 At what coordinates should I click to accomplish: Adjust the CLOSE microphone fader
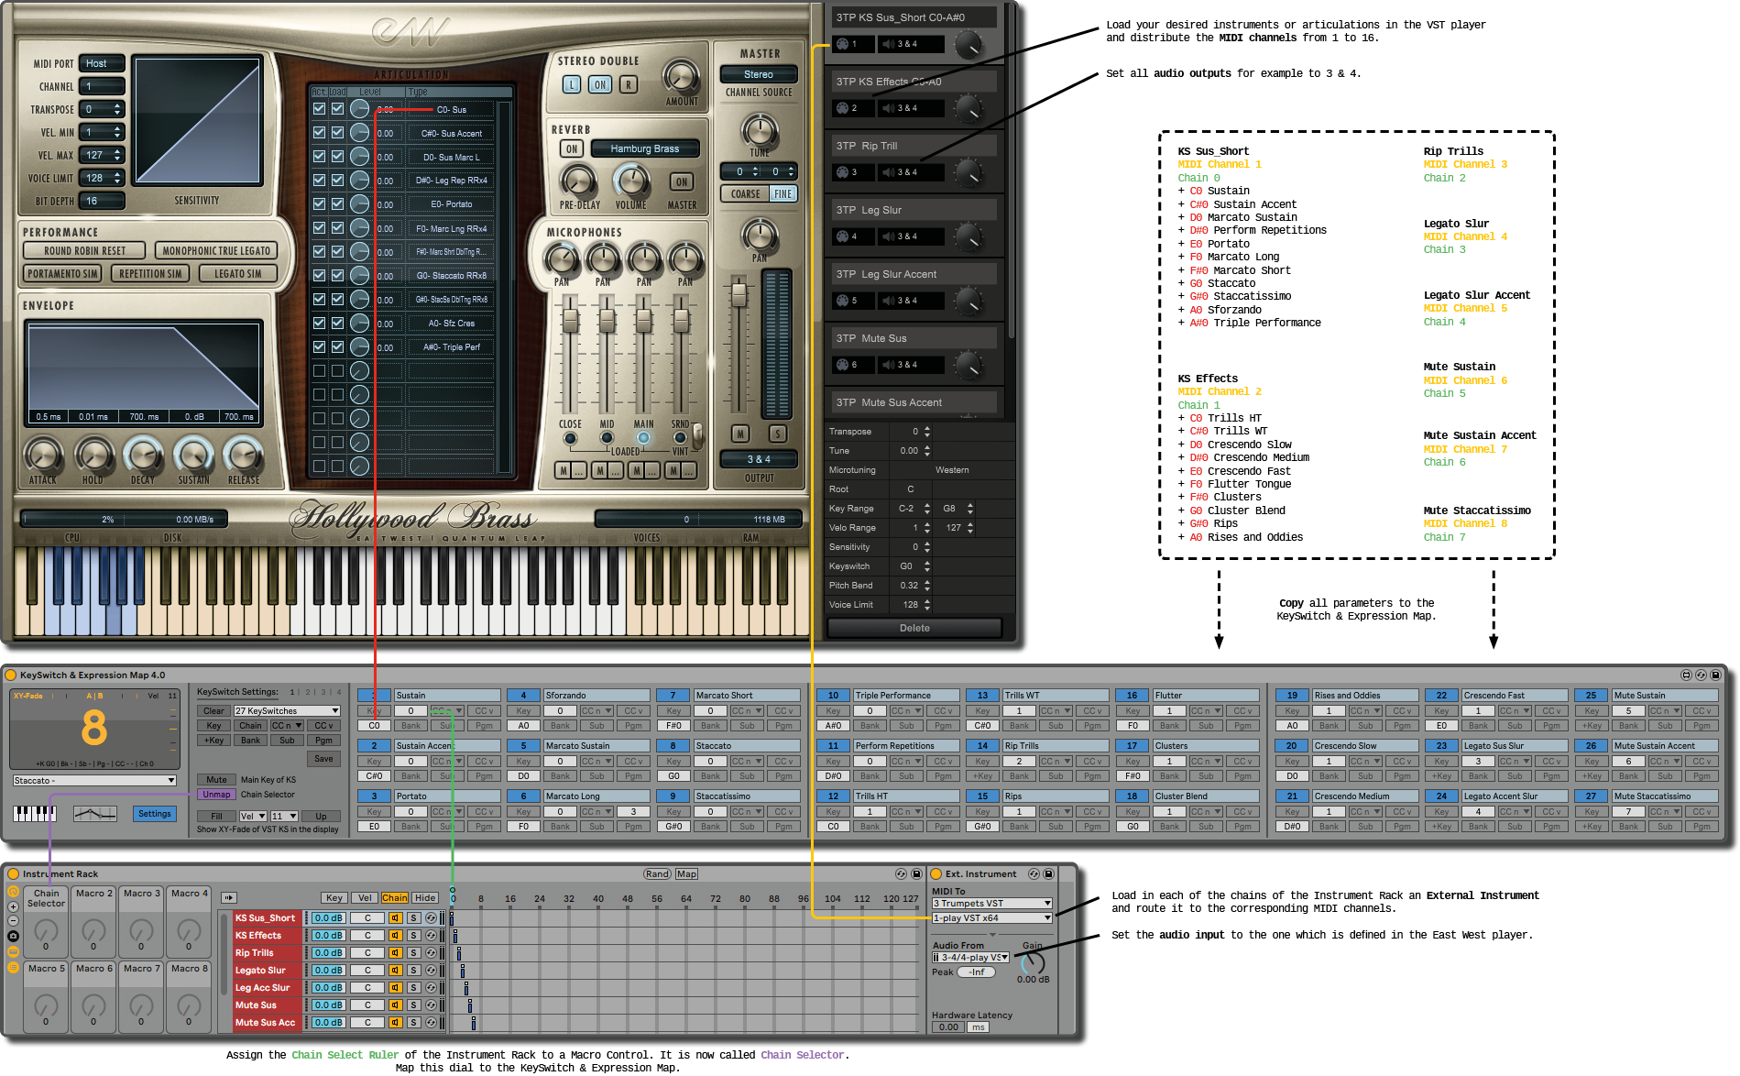coord(570,321)
